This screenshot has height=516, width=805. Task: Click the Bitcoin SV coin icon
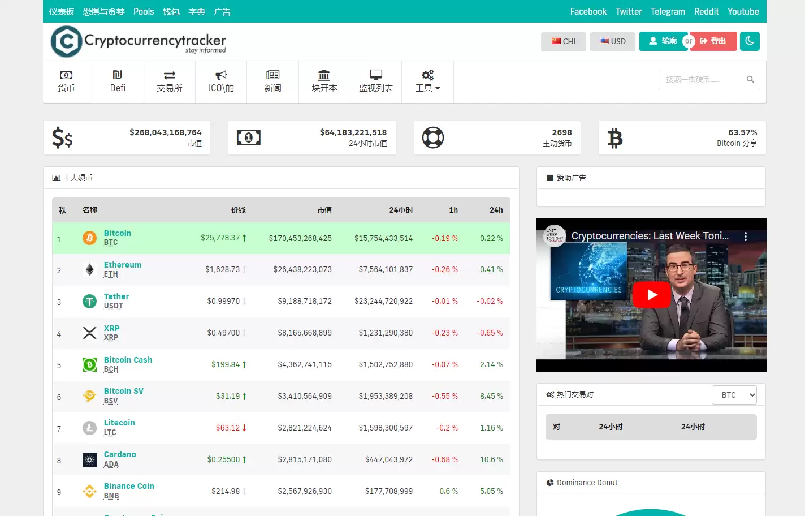[89, 396]
